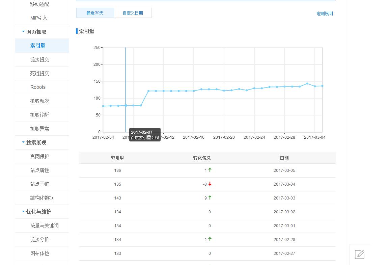Image resolution: width=389 pixels, height=265 pixels.
Task: Open the Robots sidebar item
Action: (38, 87)
